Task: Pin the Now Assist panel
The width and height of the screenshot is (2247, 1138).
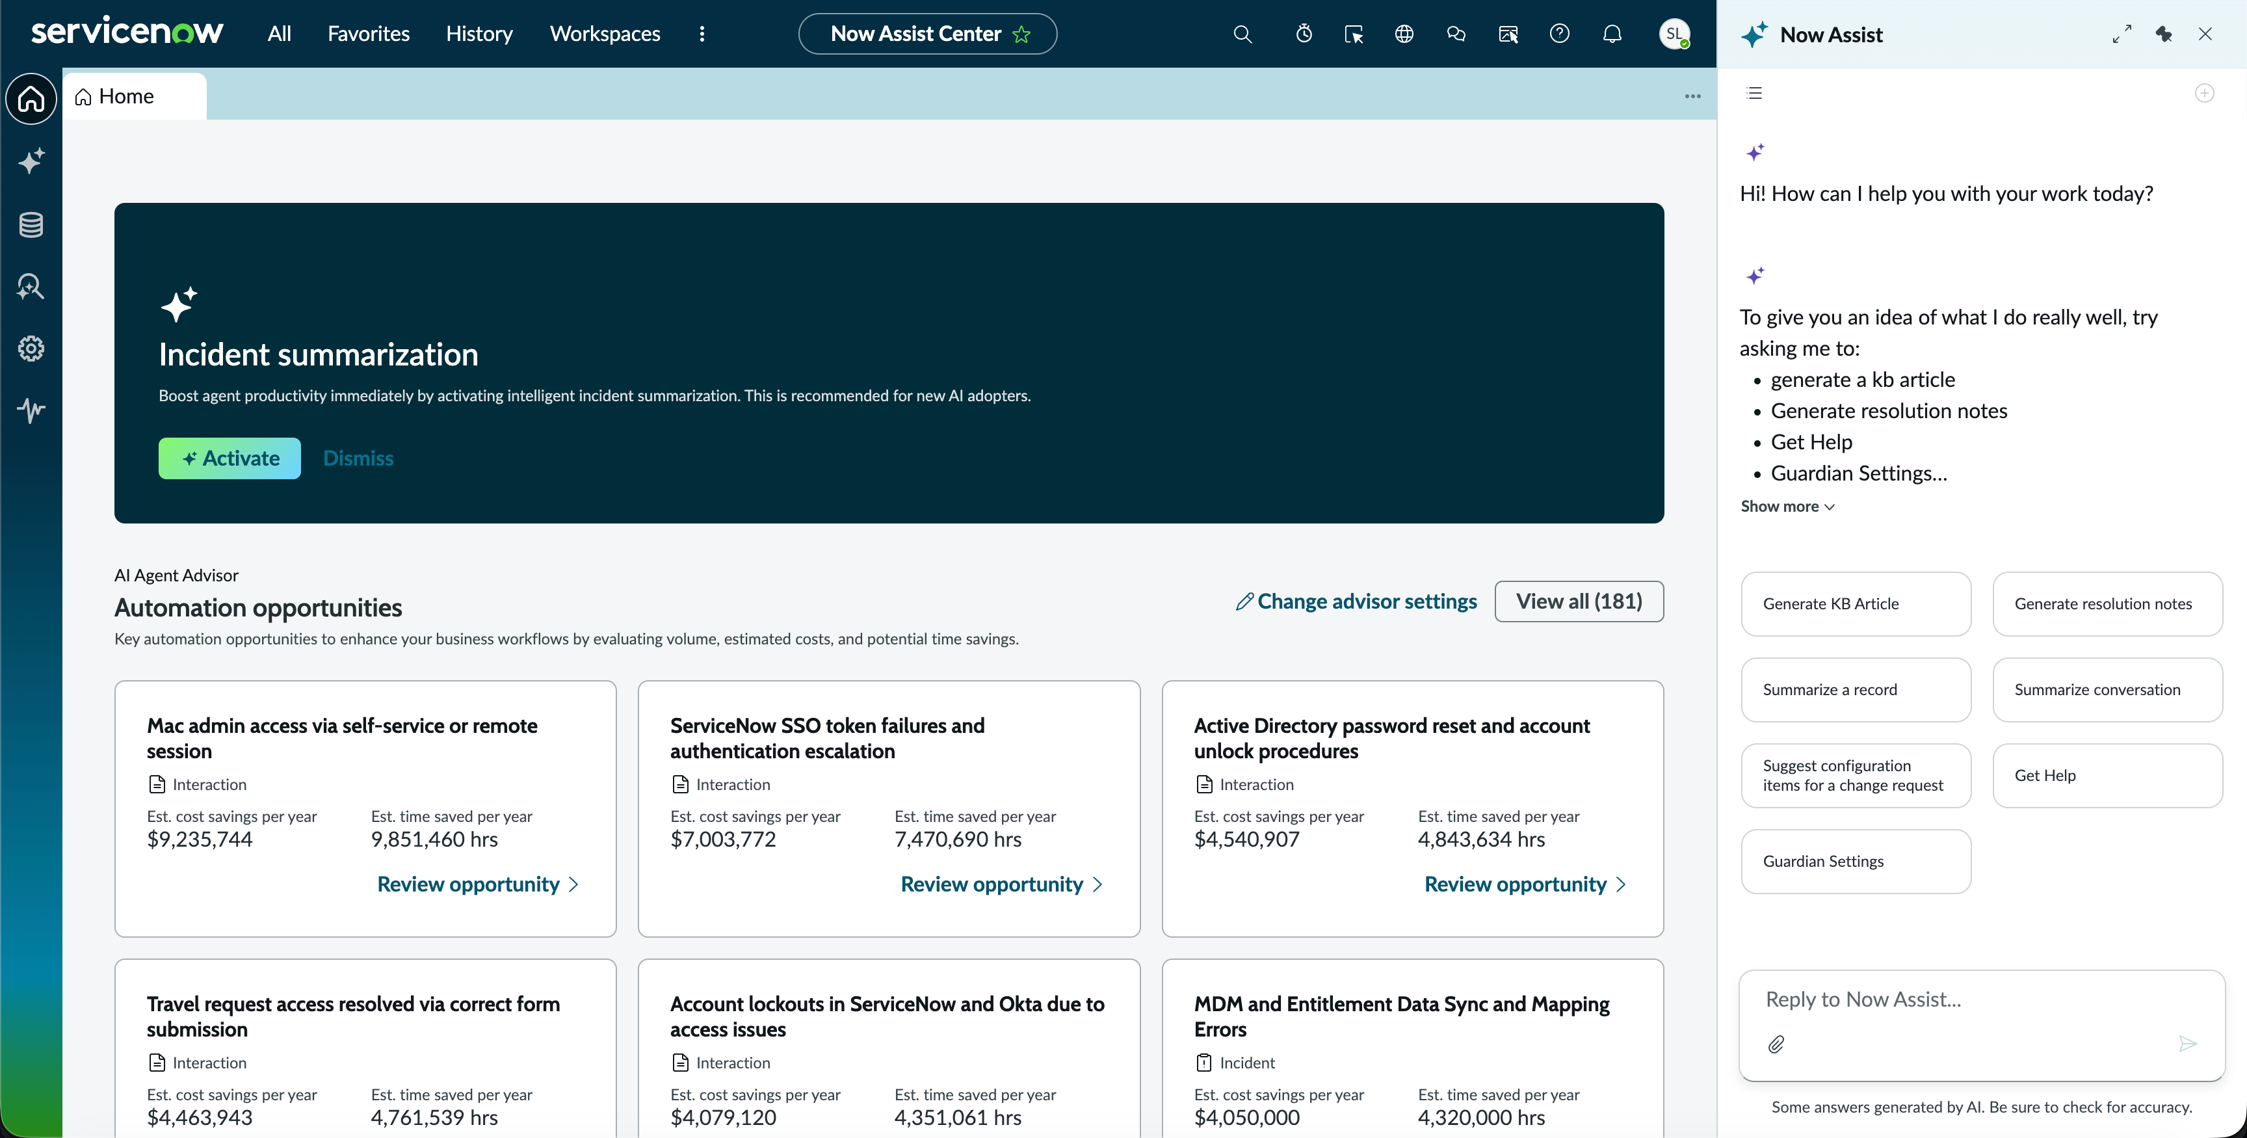Action: click(x=2164, y=34)
